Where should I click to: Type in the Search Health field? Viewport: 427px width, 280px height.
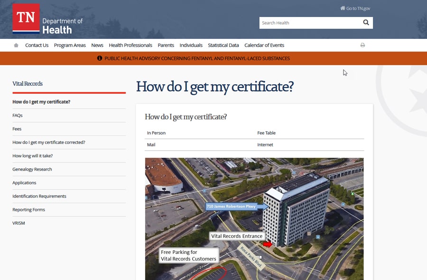(x=308, y=23)
